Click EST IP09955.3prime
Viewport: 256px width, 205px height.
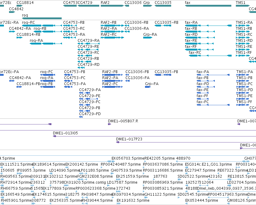click(x=20, y=173)
